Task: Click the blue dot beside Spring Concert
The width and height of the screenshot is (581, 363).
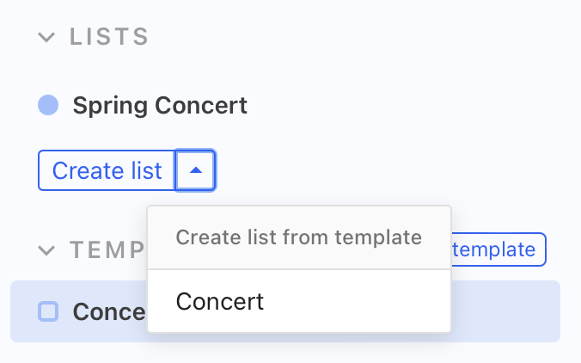Action: [48, 106]
